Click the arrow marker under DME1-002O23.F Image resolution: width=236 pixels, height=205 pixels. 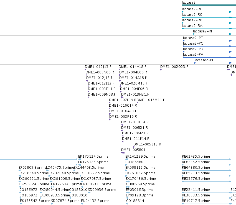[x=161, y=70]
